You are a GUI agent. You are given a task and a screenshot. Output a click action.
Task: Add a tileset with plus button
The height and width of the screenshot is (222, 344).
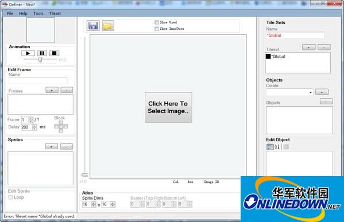[308, 47]
